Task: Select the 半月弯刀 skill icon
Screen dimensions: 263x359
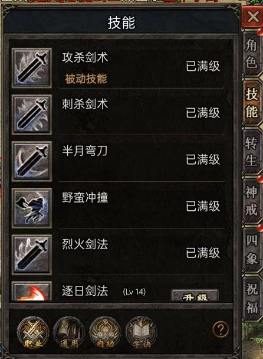Action: [32, 161]
